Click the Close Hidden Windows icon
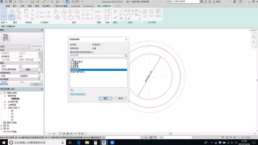This screenshot has width=258, height=145. [73, 2]
